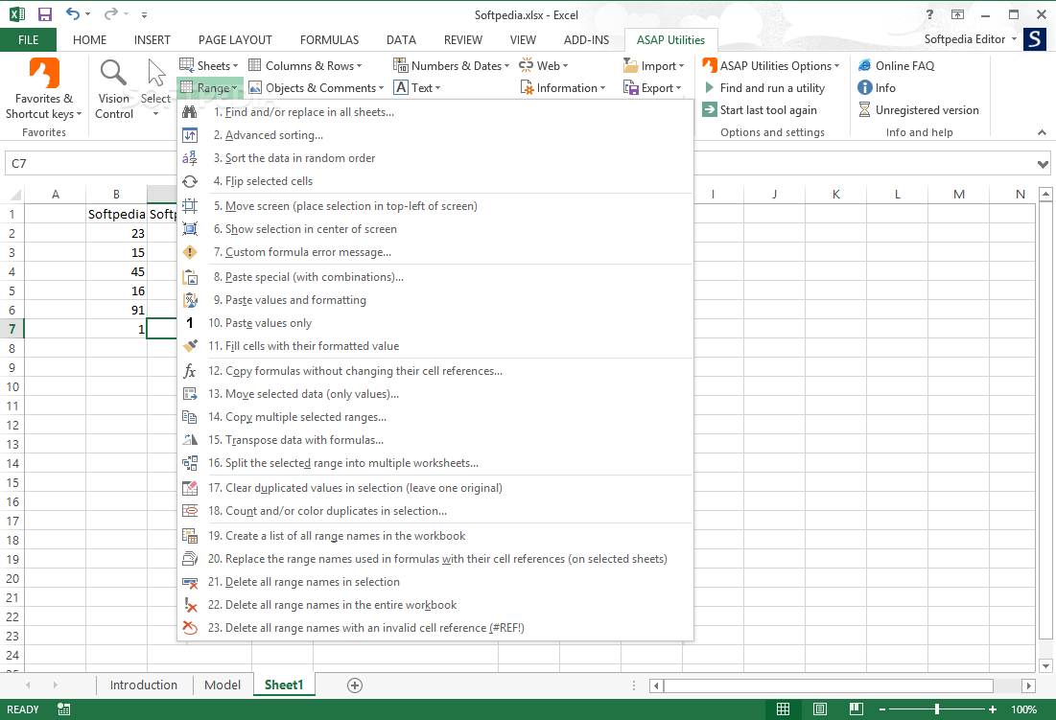This screenshot has height=720, width=1056.
Task: Expand the formula bar chevron
Action: coord(1043,164)
